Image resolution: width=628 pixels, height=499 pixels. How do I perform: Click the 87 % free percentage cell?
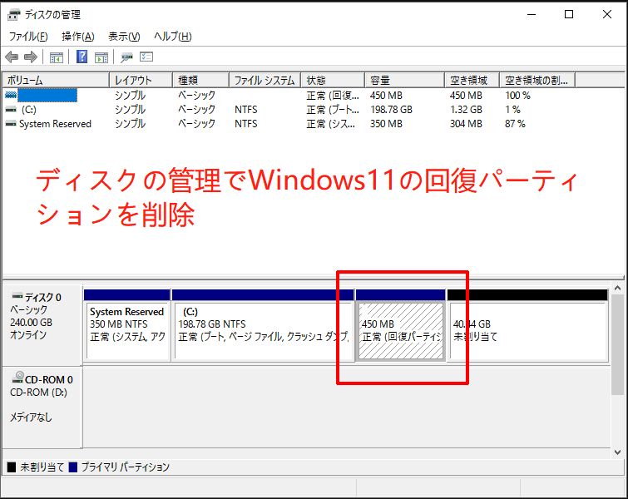pos(515,124)
